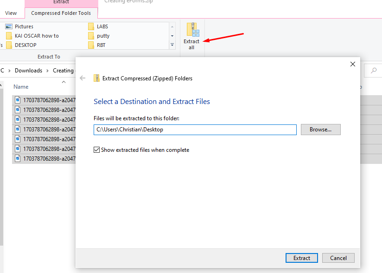Viewport: 382px width, 273px height.
Task: Choose the LABS folder in Extract To
Action: (102, 26)
